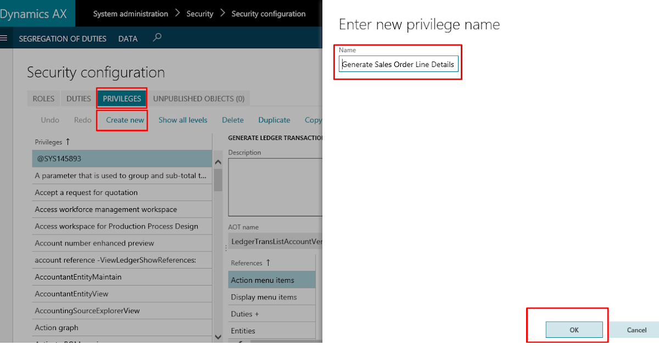This screenshot has width=659, height=346.
Task: Switch to the DUTIES tab
Action: [x=77, y=98]
